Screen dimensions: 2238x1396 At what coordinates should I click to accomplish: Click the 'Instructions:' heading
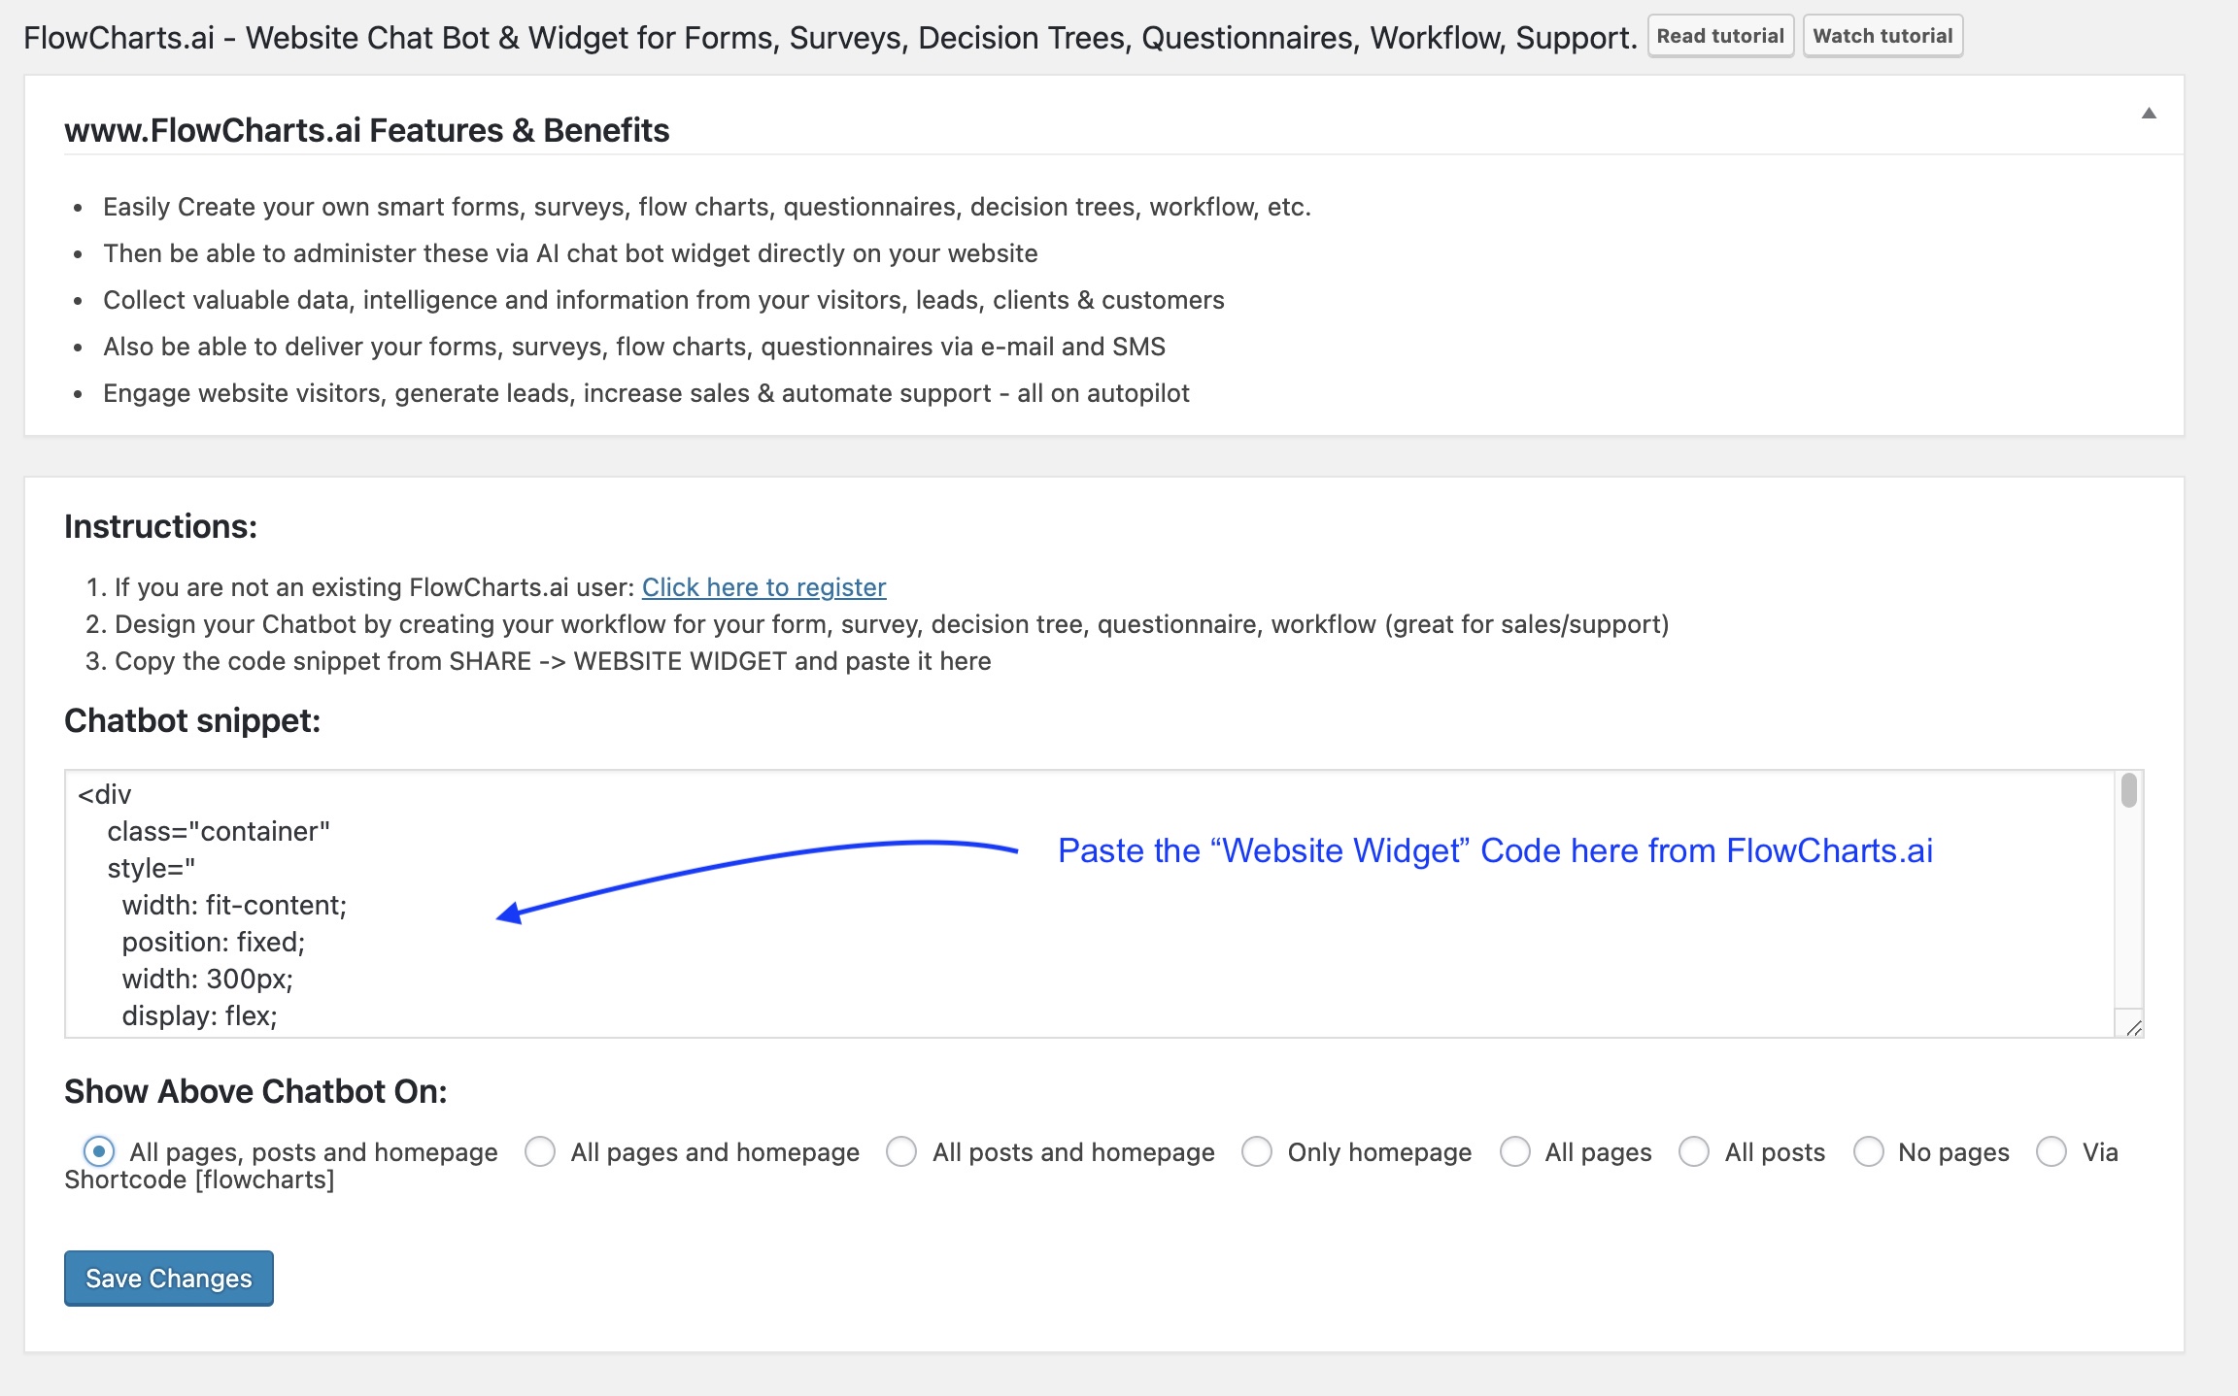tap(161, 526)
